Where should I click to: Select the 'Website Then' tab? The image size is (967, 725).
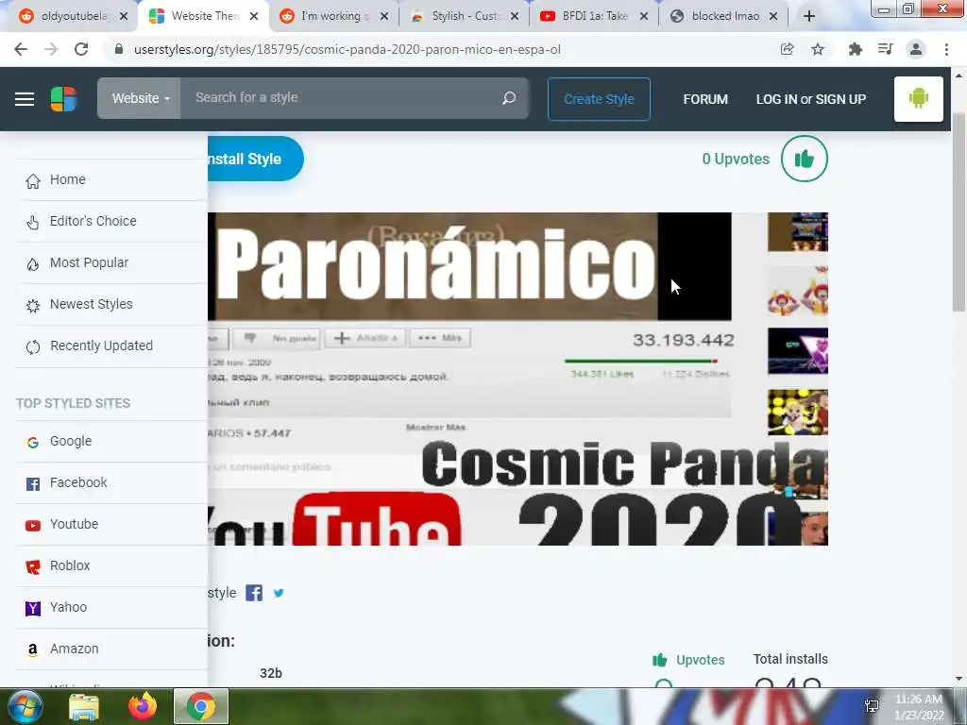click(204, 16)
